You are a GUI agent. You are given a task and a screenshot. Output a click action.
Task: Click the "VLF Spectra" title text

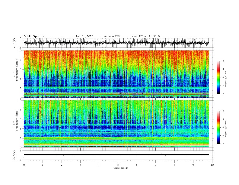[34, 36]
